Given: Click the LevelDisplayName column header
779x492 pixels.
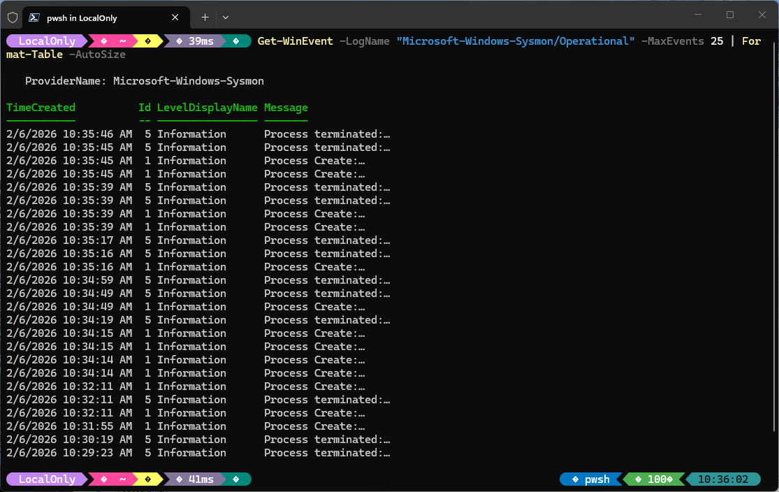Looking at the screenshot, I should point(207,108).
